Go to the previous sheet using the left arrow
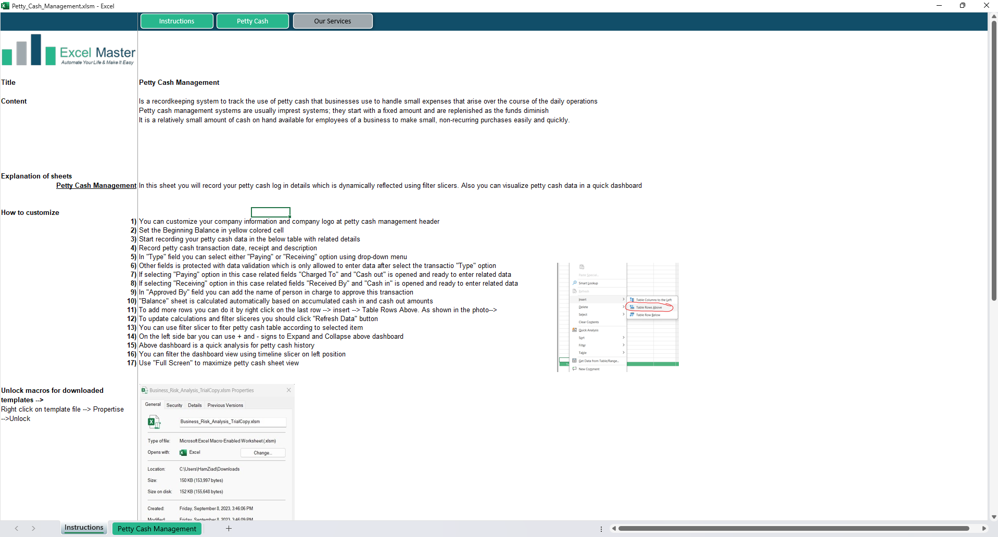The image size is (998, 537). [x=17, y=529]
